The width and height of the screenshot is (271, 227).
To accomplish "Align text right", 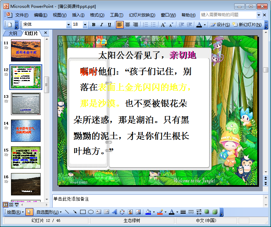I will coord(135,25).
